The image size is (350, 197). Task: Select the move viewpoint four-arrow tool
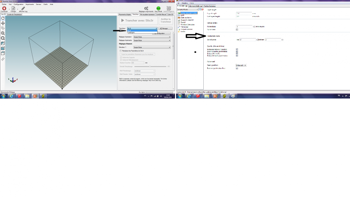tap(3, 23)
